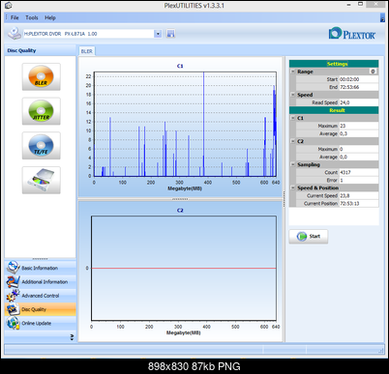The height and width of the screenshot is (374, 389).
Task: Start the disc quality scan
Action: 309,237
